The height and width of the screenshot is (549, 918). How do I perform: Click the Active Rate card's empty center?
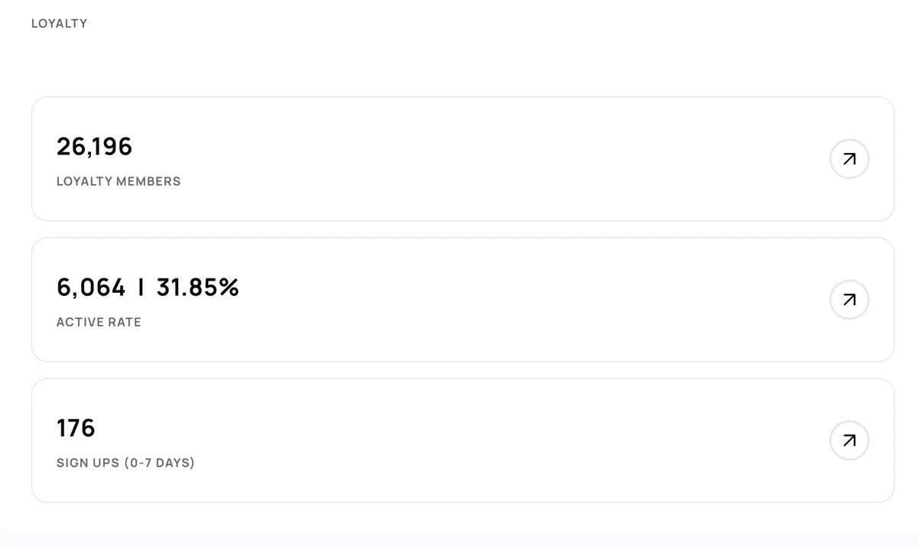pos(459,300)
